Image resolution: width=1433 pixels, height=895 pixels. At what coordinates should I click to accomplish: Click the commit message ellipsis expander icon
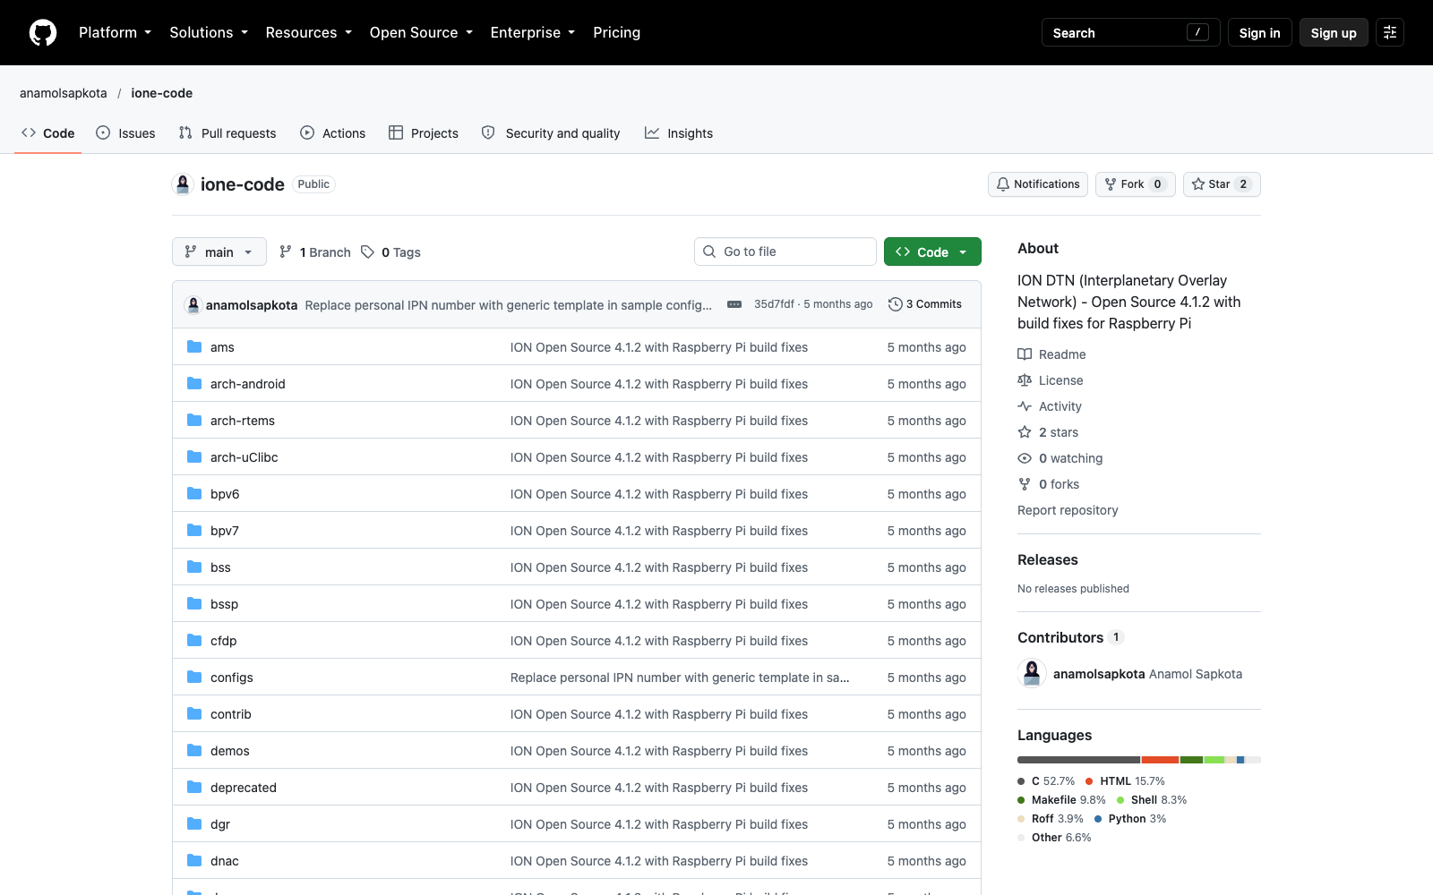click(734, 304)
